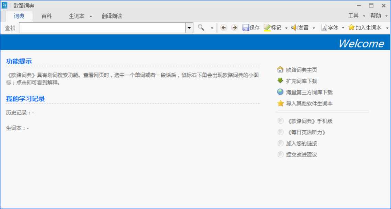Image resolution: width=391 pixels, height=209 pixels.
Task: Save with the floppy disk 保存 button
Action: [x=251, y=28]
